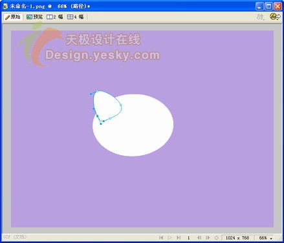
Task: Switch to the 原始 (Original) view tab
Action: click(x=12, y=17)
